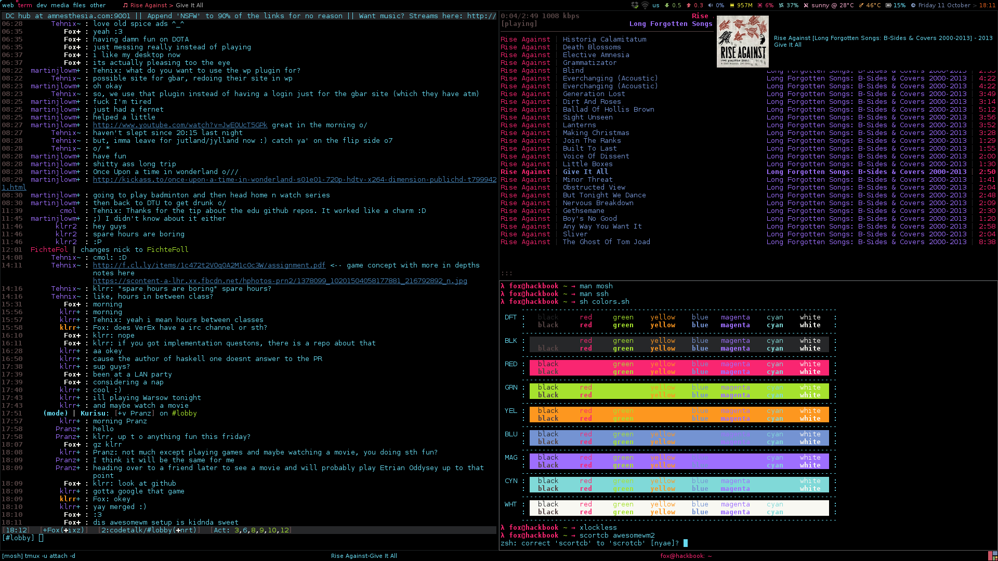Click the BLU background color row
Image resolution: width=998 pixels, height=561 pixels.
(679, 438)
